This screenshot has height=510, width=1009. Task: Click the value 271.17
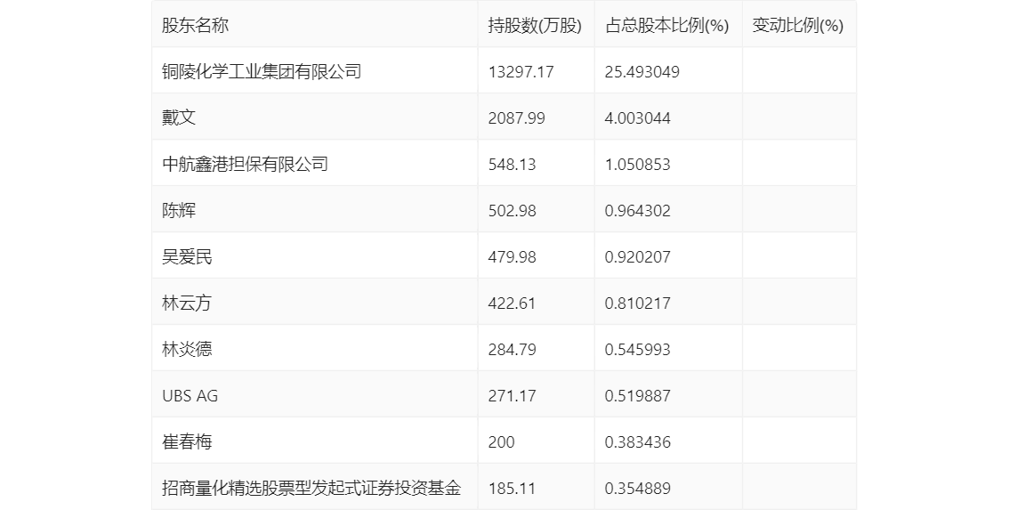(x=513, y=396)
